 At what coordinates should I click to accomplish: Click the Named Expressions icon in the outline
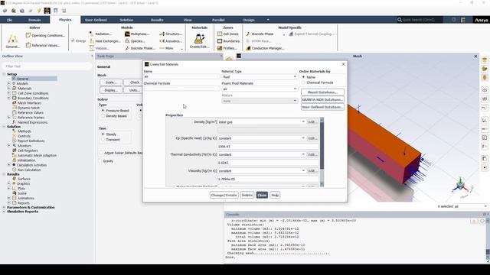point(14,122)
